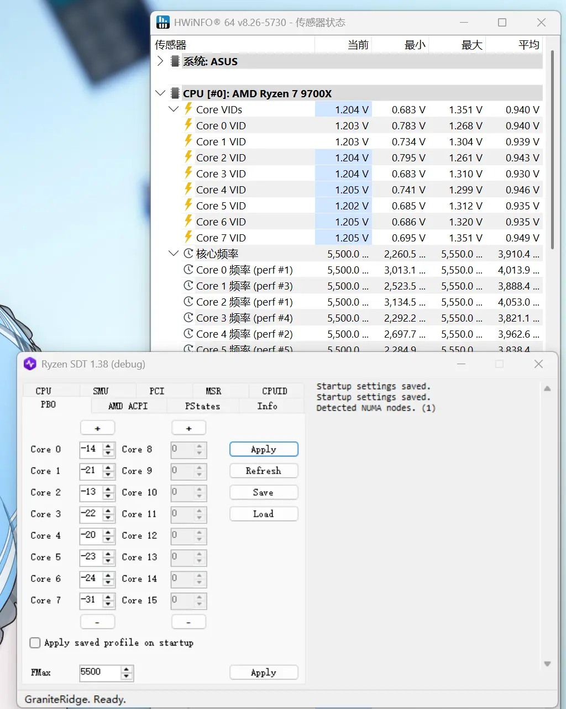The width and height of the screenshot is (566, 709).
Task: Click the lightning icon beside Core 3 VID
Action: (188, 173)
